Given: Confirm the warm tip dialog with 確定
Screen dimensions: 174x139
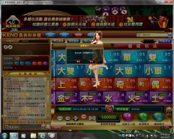Looking at the screenshot, I should click(78, 61).
